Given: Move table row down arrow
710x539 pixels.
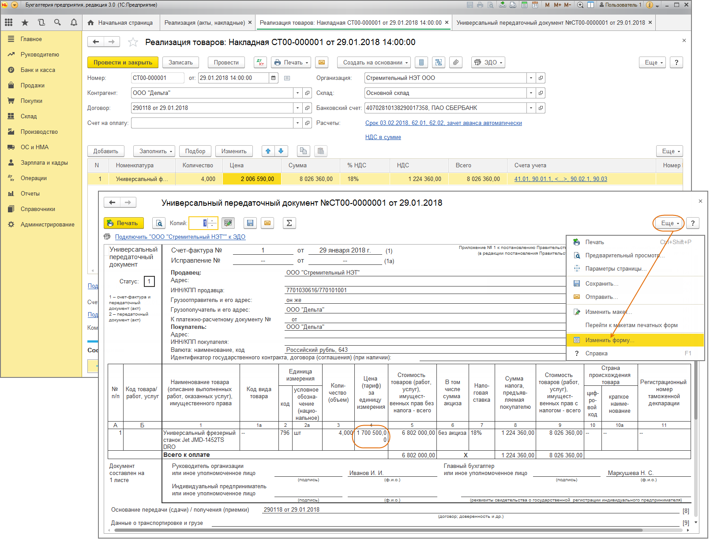Looking at the screenshot, I should pyautogui.click(x=282, y=151).
